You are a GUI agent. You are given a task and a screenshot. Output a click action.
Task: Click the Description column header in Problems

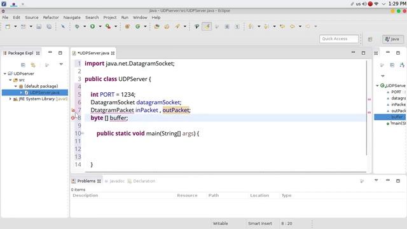[85, 195]
